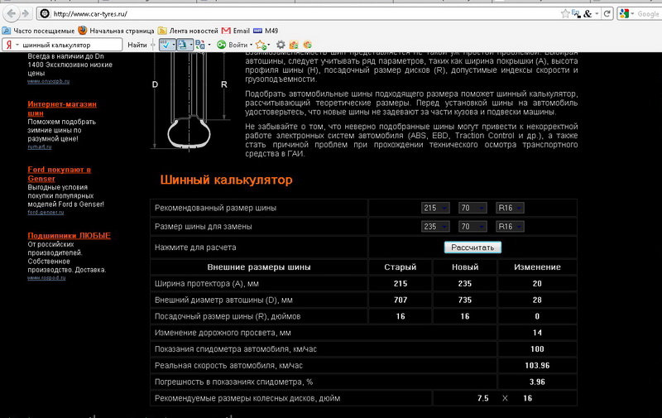Click the spell-check checkmark toolbar icon
This screenshot has width=662, height=418.
[165, 45]
